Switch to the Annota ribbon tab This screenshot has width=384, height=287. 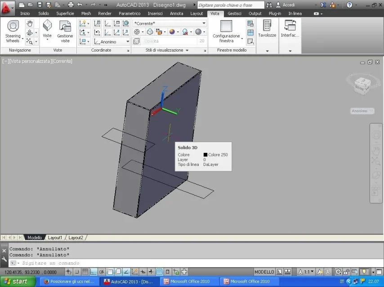176,13
